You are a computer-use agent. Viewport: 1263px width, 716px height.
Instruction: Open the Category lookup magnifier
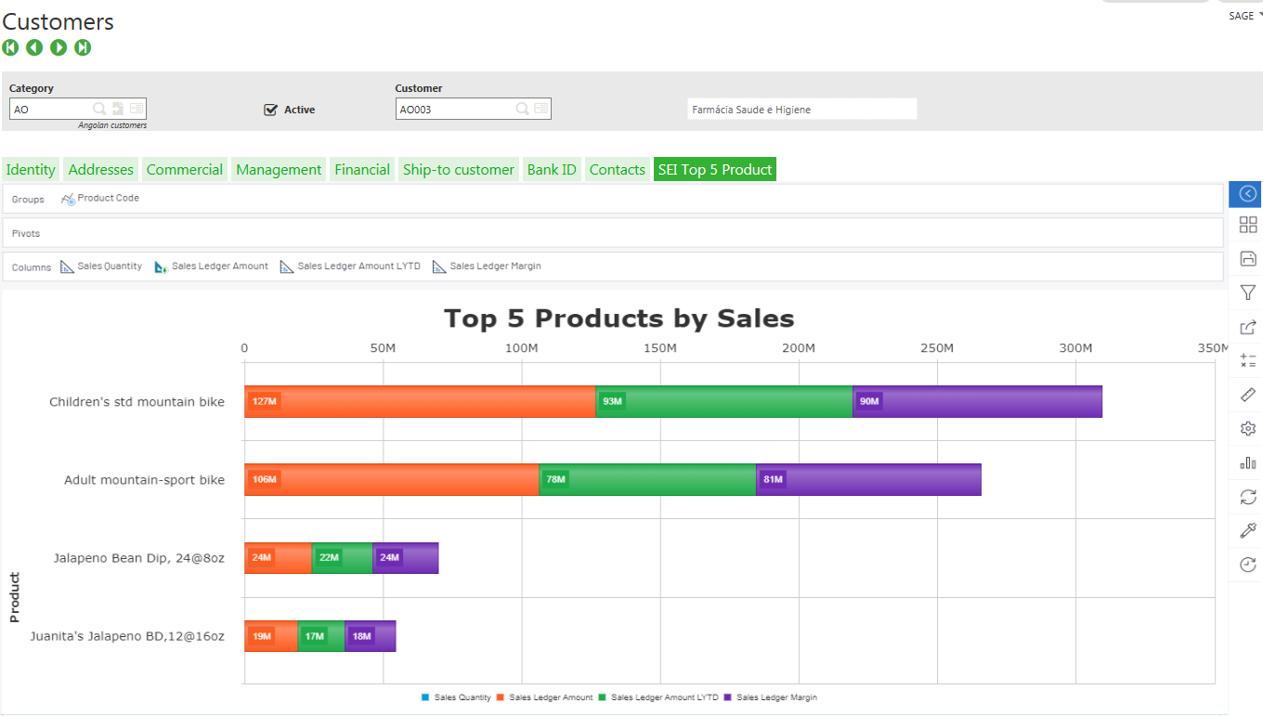tap(99, 109)
